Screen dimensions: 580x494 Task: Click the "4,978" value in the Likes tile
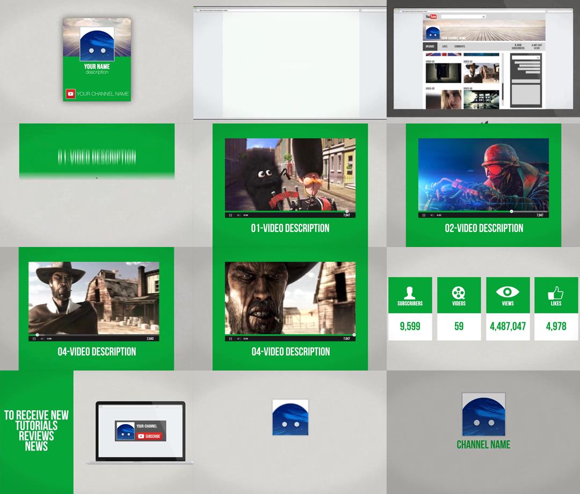click(x=556, y=326)
